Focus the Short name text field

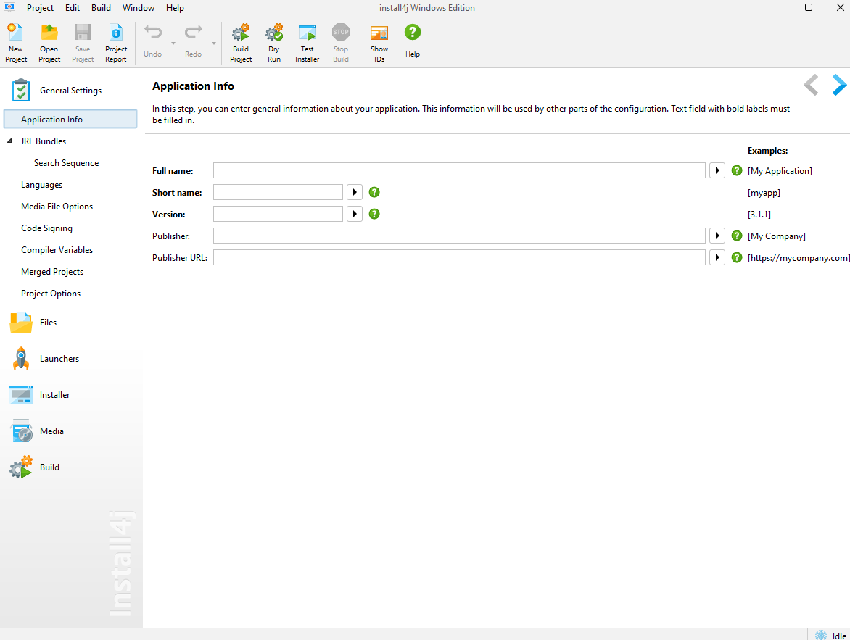point(278,192)
